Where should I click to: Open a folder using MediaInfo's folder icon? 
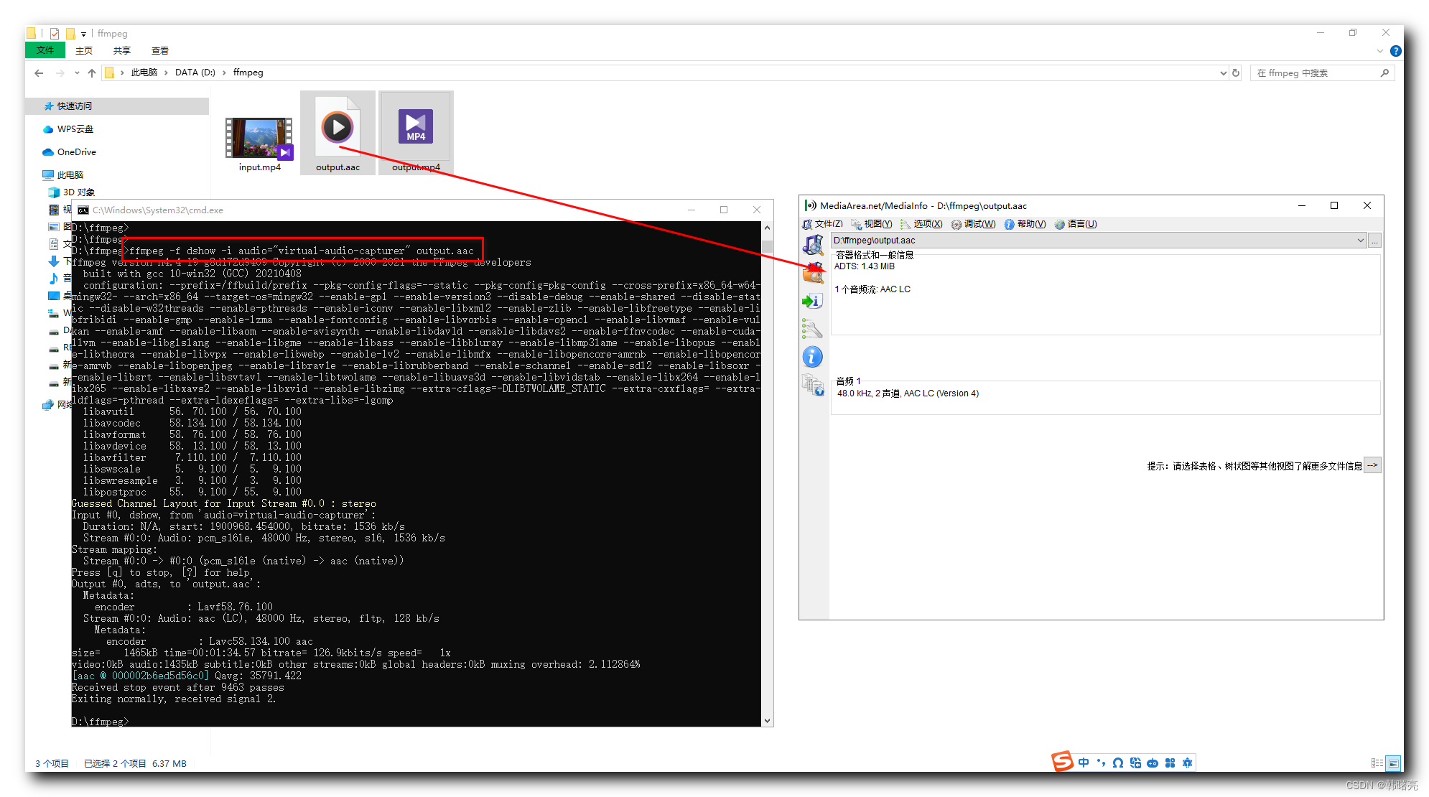pos(814,273)
